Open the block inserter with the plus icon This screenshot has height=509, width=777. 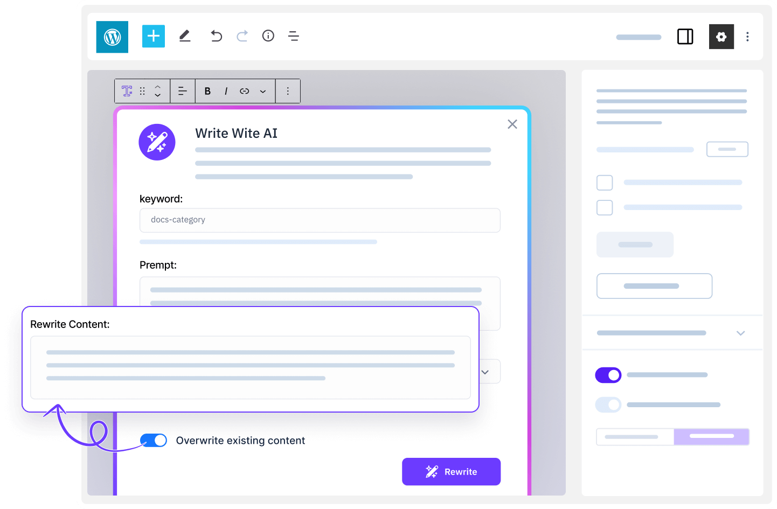click(x=154, y=36)
